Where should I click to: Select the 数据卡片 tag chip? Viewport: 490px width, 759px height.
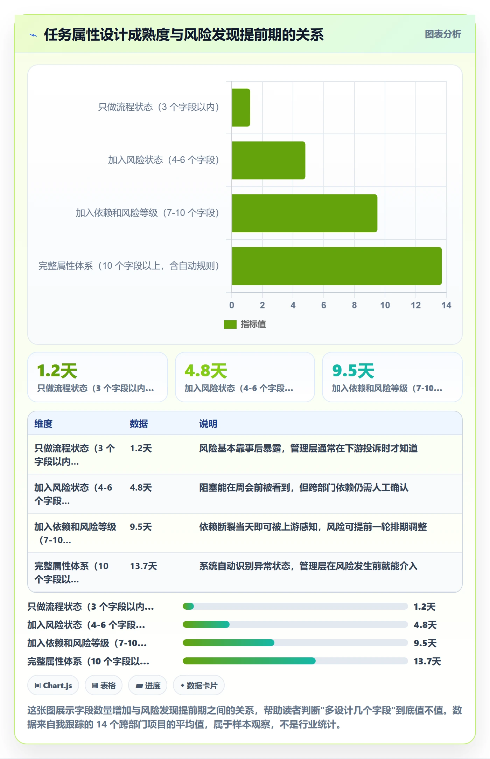click(x=198, y=685)
